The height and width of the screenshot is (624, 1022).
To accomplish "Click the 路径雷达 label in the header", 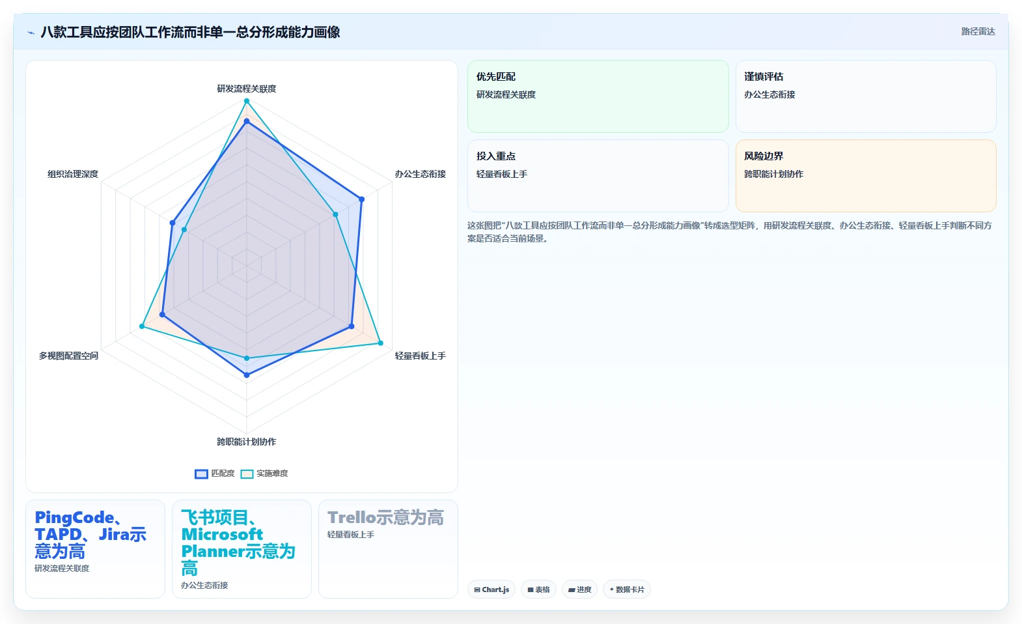I will [978, 31].
